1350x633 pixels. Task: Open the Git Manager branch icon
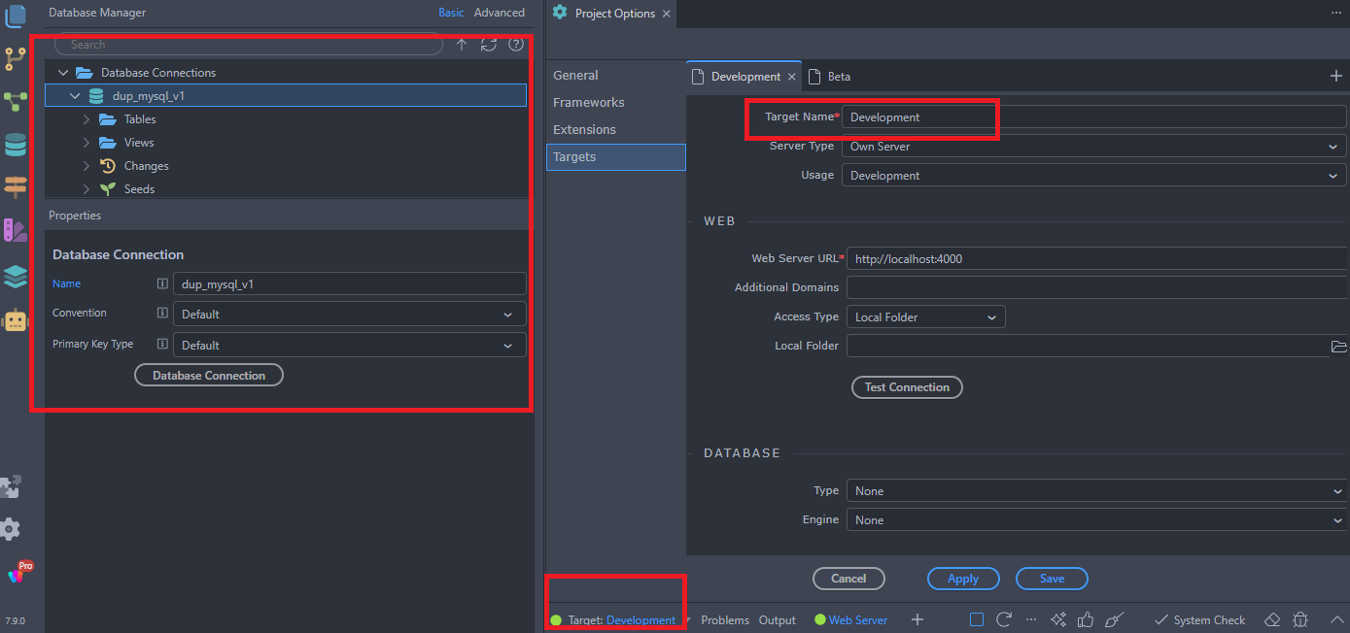pos(16,58)
